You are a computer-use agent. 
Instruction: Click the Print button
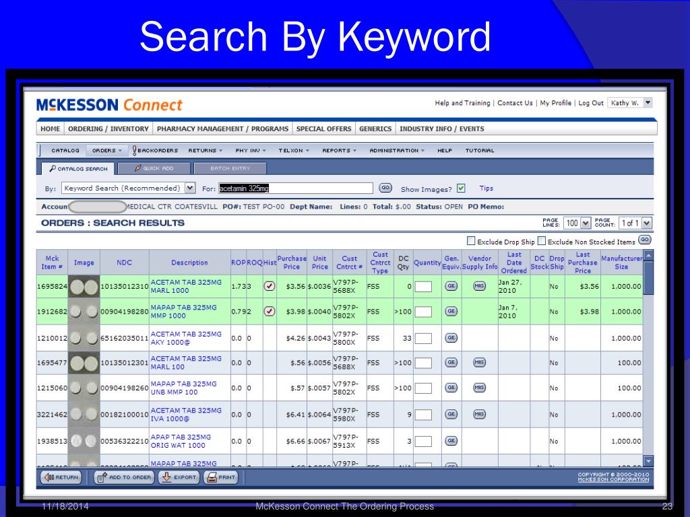(x=220, y=477)
